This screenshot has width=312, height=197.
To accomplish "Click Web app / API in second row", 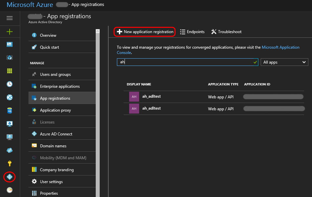I will click(x=221, y=109).
